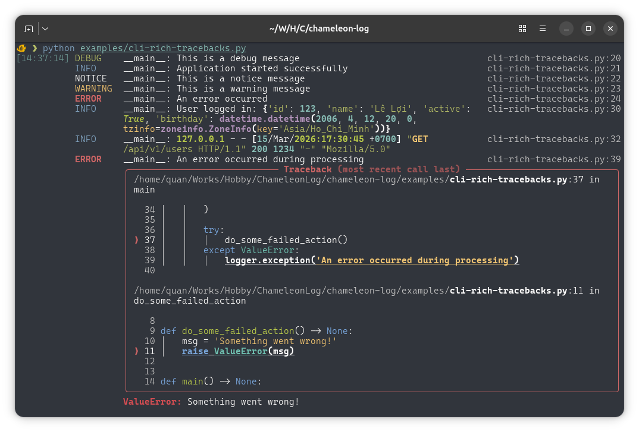
Task: Click source reference cli-rich-tracebacks.py:21
Action: pyautogui.click(x=554, y=68)
